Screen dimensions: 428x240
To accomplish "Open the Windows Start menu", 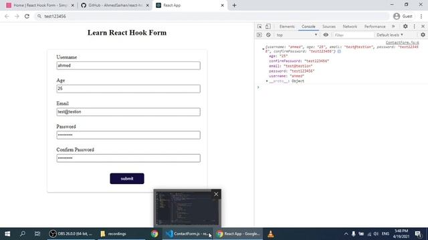I will tap(7, 234).
